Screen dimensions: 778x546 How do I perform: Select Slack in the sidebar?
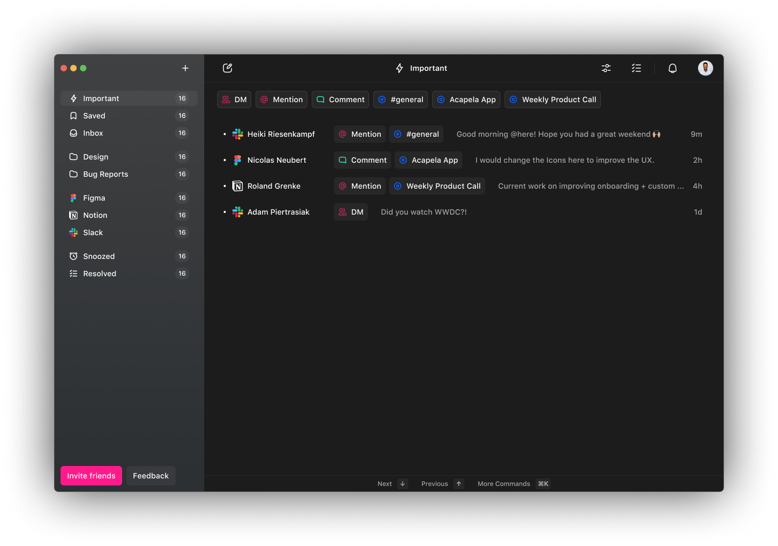129,232
